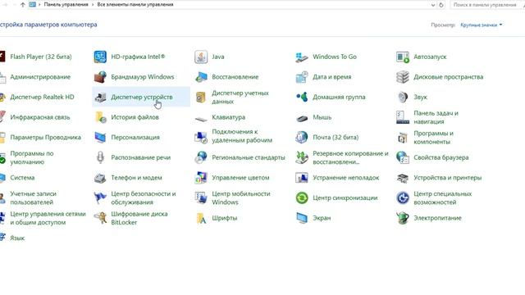Click the Восстановление icon

pos(201,77)
